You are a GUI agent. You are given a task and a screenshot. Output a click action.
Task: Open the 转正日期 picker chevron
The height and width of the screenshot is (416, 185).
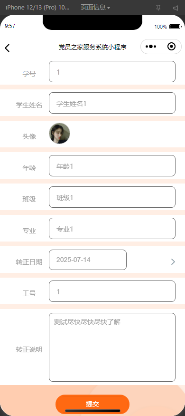click(173, 262)
